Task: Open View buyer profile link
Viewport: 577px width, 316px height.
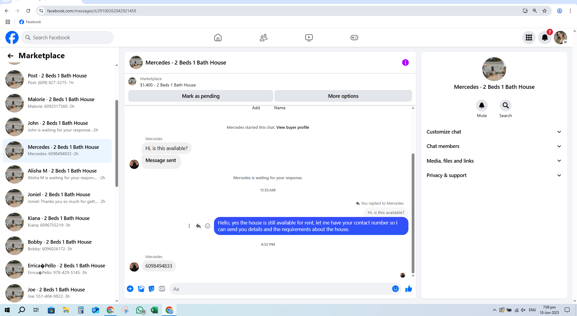Action: 293,127
